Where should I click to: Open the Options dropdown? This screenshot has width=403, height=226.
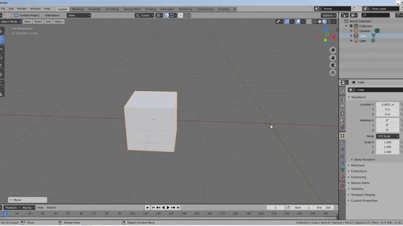[329, 15]
